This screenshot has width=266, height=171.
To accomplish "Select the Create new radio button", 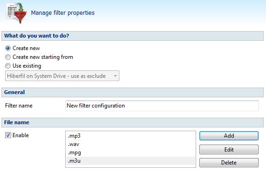I will pos(8,48).
